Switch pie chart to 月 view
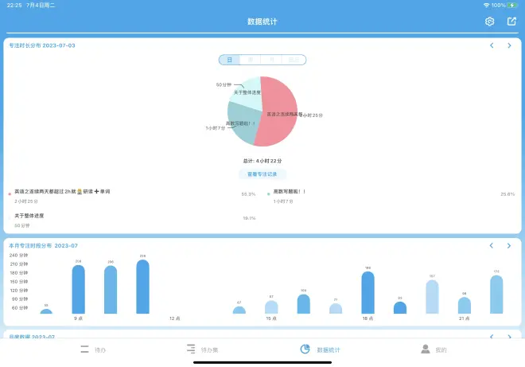 click(273, 60)
